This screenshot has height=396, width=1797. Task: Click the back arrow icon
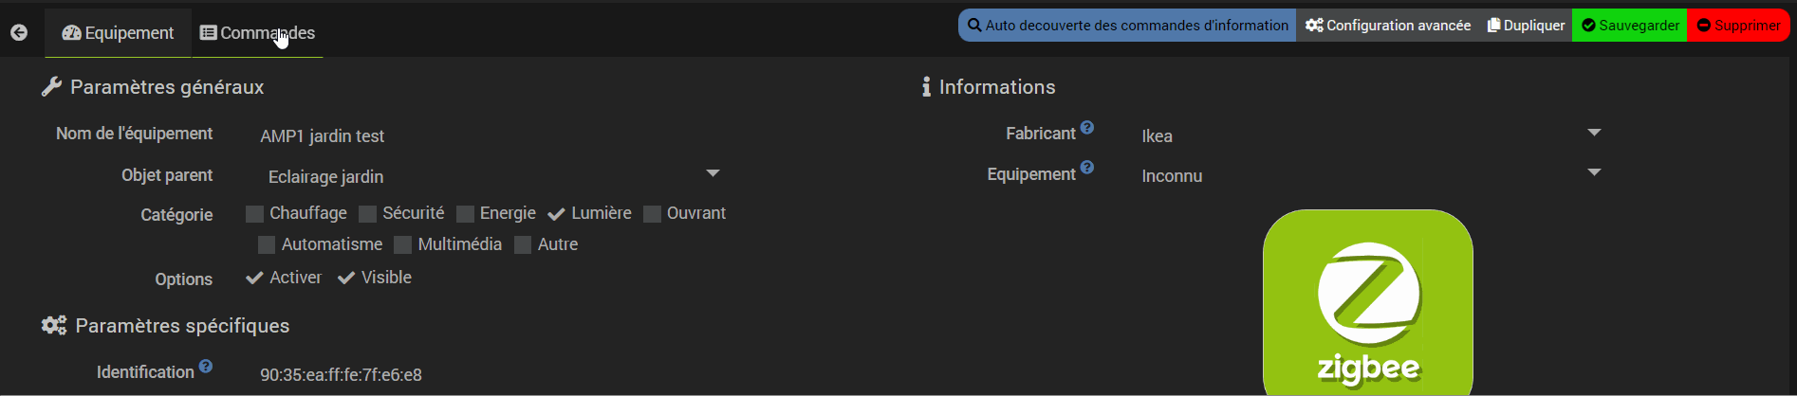(x=19, y=33)
